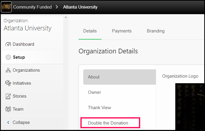Switch to the Details tab

click(x=90, y=31)
